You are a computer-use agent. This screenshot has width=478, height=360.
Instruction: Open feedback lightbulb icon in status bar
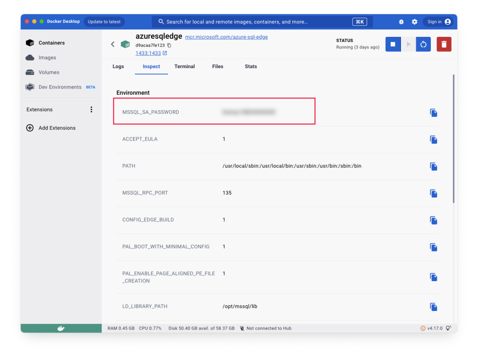click(x=449, y=328)
